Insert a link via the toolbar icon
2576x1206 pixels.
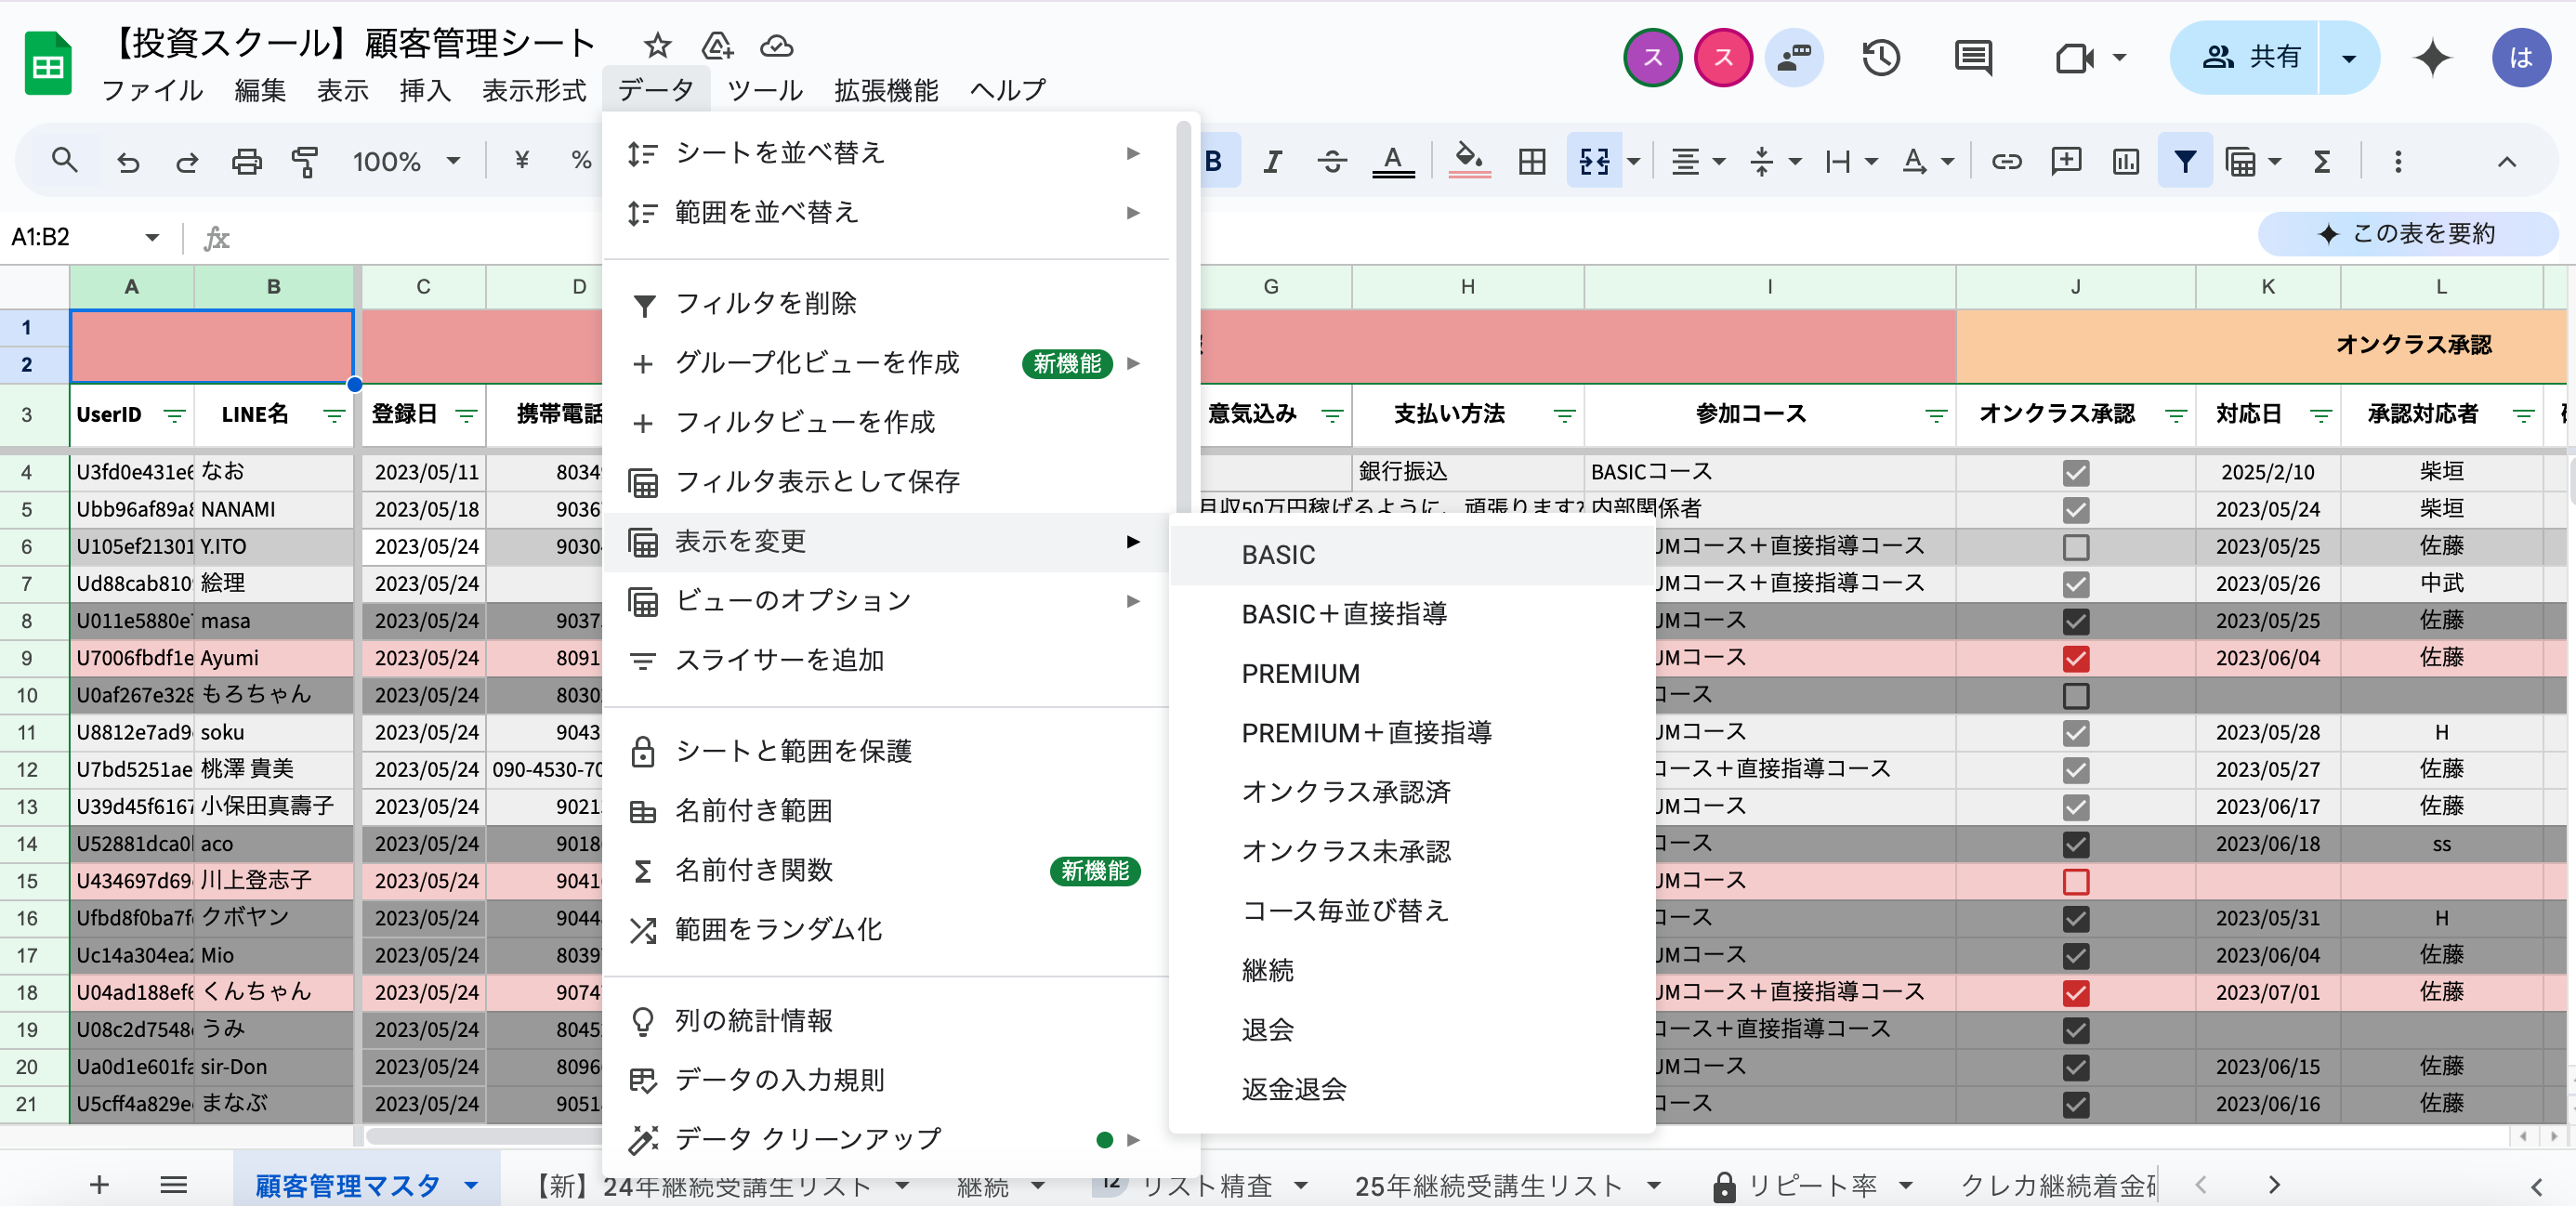pyautogui.click(x=2006, y=160)
